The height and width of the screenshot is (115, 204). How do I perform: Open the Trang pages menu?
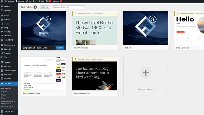tap(9, 28)
